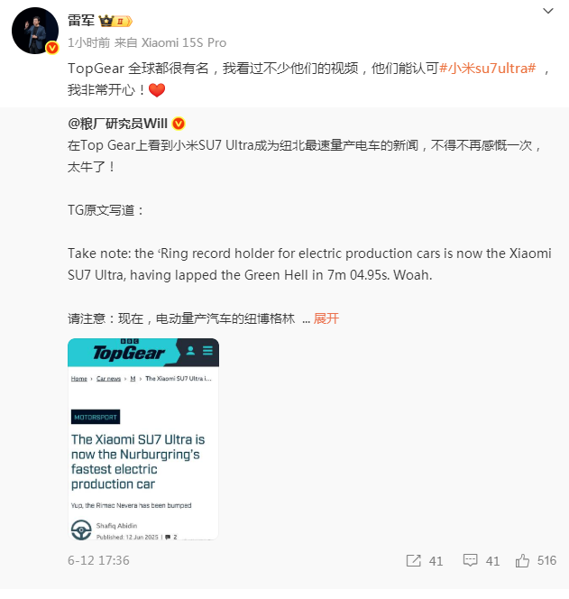Screen dimensions: 569x599
Task: Click Will's verified V badge
Action: [179, 124]
